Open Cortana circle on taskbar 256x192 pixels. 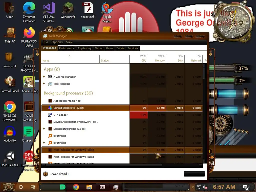coord(21,187)
